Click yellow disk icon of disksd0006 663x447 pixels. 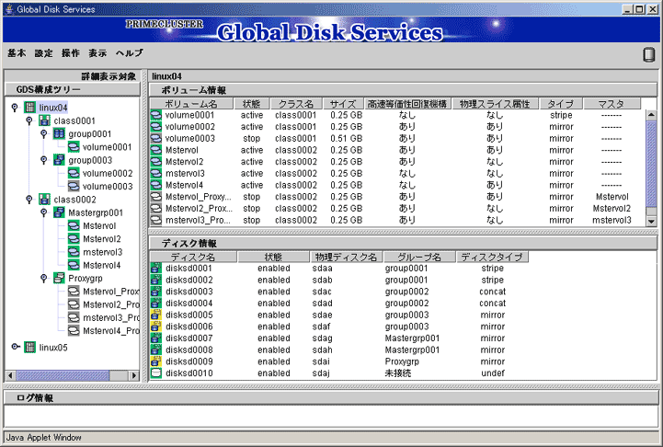pos(156,326)
